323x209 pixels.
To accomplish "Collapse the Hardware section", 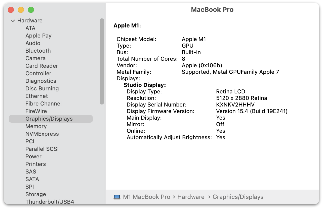I will click(x=13, y=20).
